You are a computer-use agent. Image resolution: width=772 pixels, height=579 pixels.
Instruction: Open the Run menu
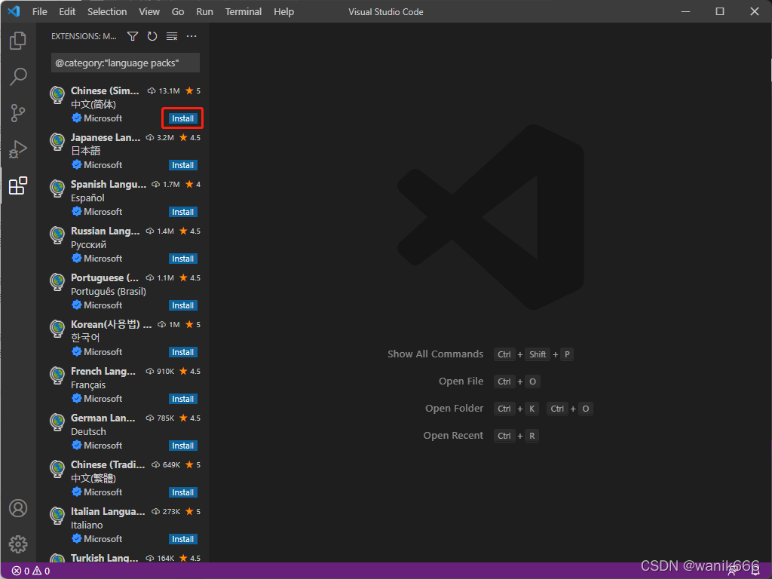[205, 12]
